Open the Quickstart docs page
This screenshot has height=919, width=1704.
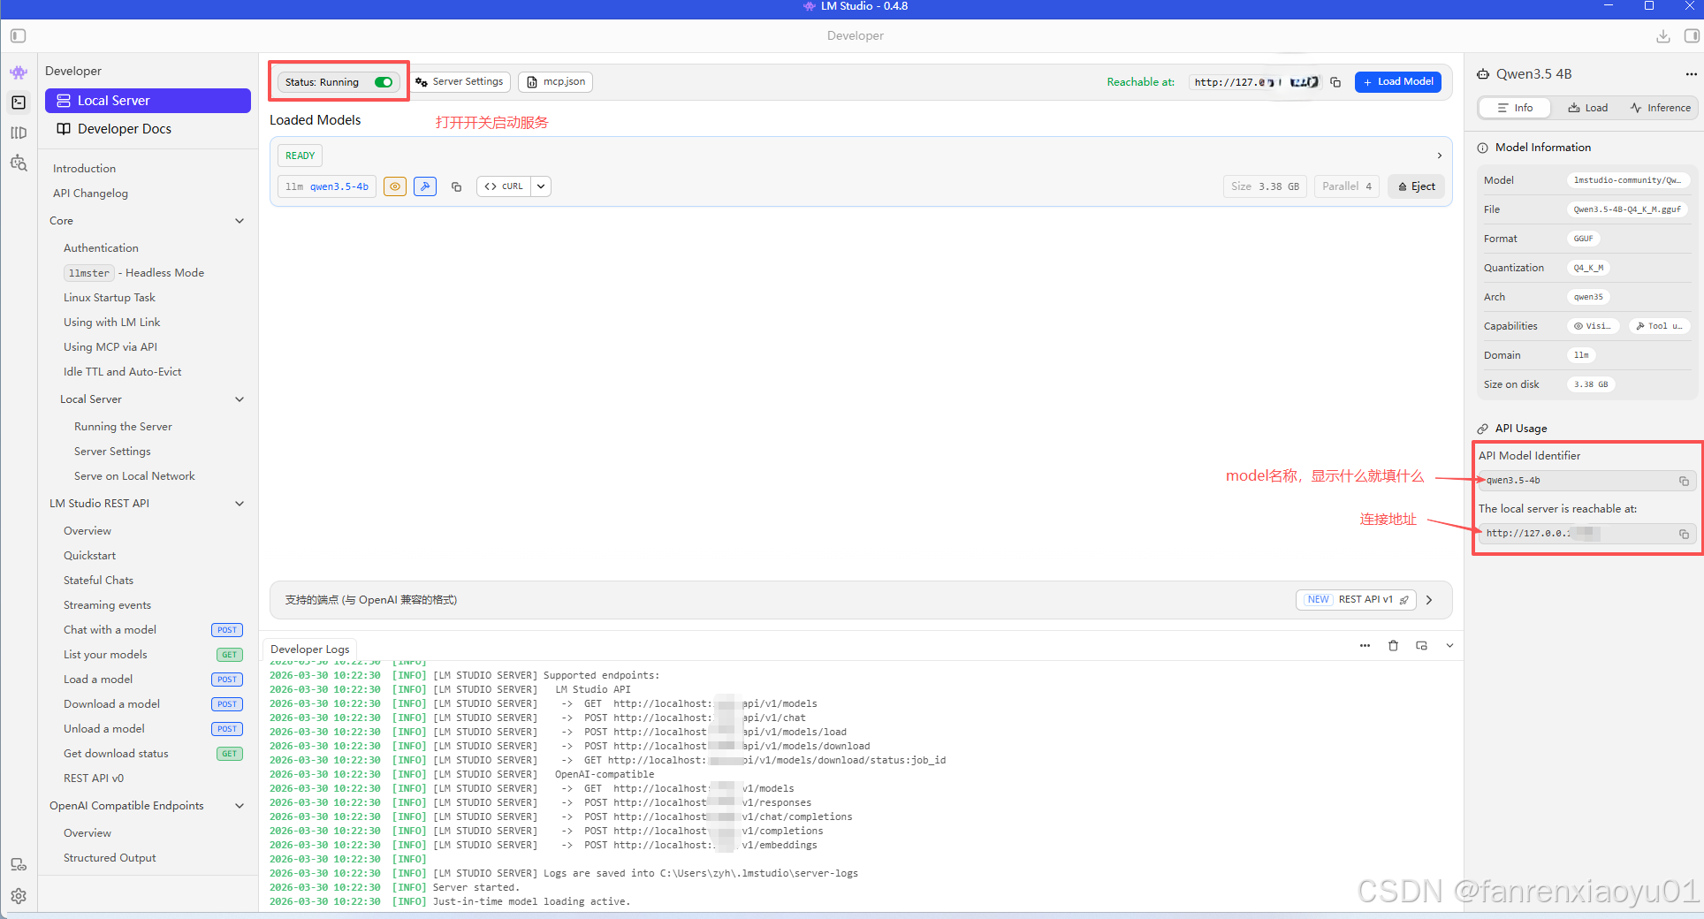pos(89,556)
